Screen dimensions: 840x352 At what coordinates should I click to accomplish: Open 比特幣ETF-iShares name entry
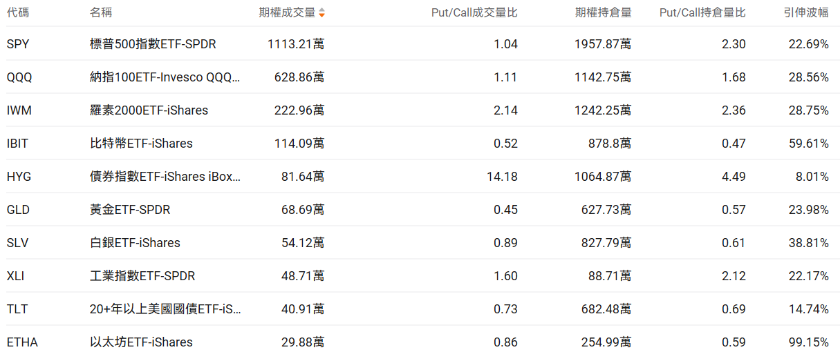(x=141, y=144)
